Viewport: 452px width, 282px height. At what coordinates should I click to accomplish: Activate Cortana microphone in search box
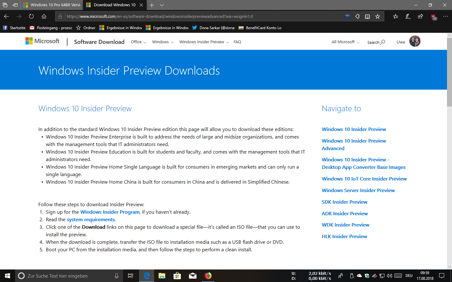pyautogui.click(x=116, y=276)
